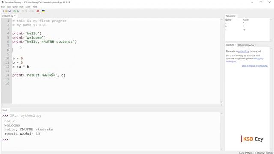Open the Run menu
Screen dimensions: 274x154
[21, 7]
